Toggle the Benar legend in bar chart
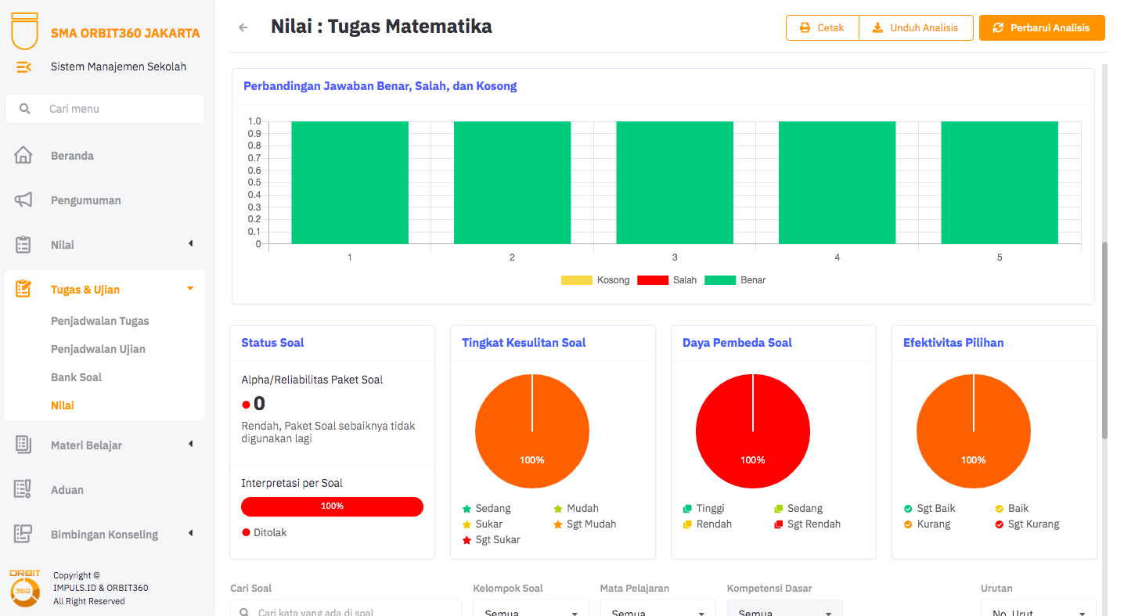1124x616 pixels. click(735, 280)
